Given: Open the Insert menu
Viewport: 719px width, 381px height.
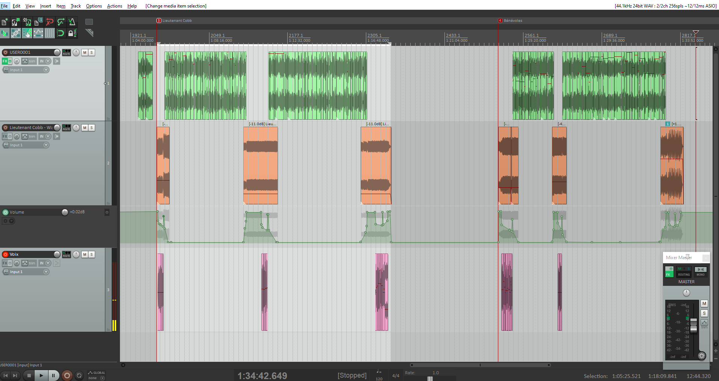Looking at the screenshot, I should click(x=46, y=6).
